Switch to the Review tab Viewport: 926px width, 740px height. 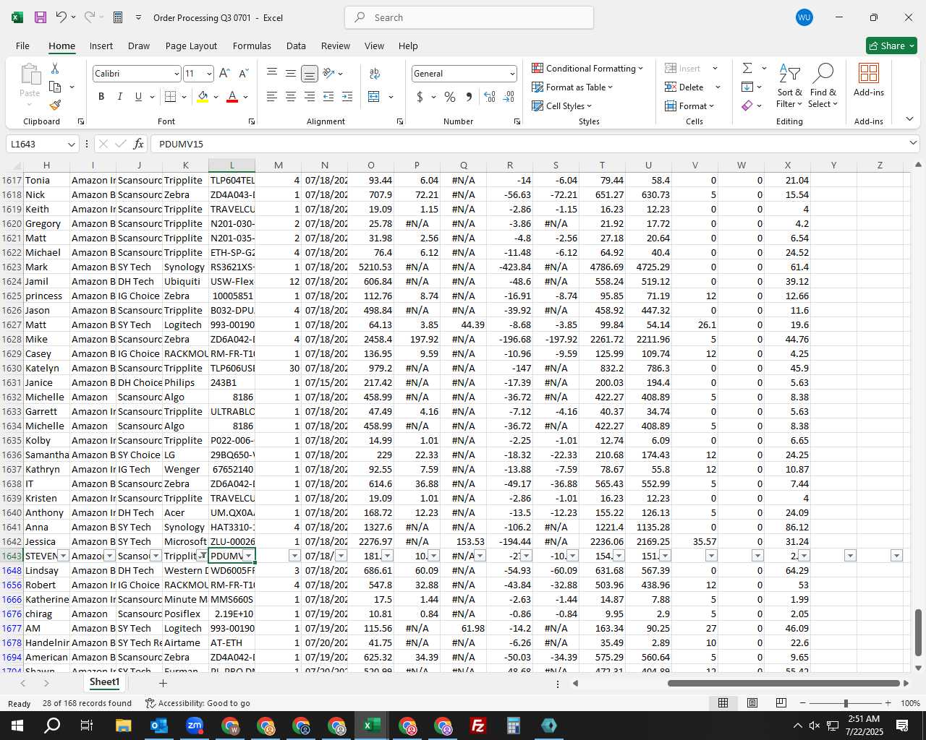(336, 46)
